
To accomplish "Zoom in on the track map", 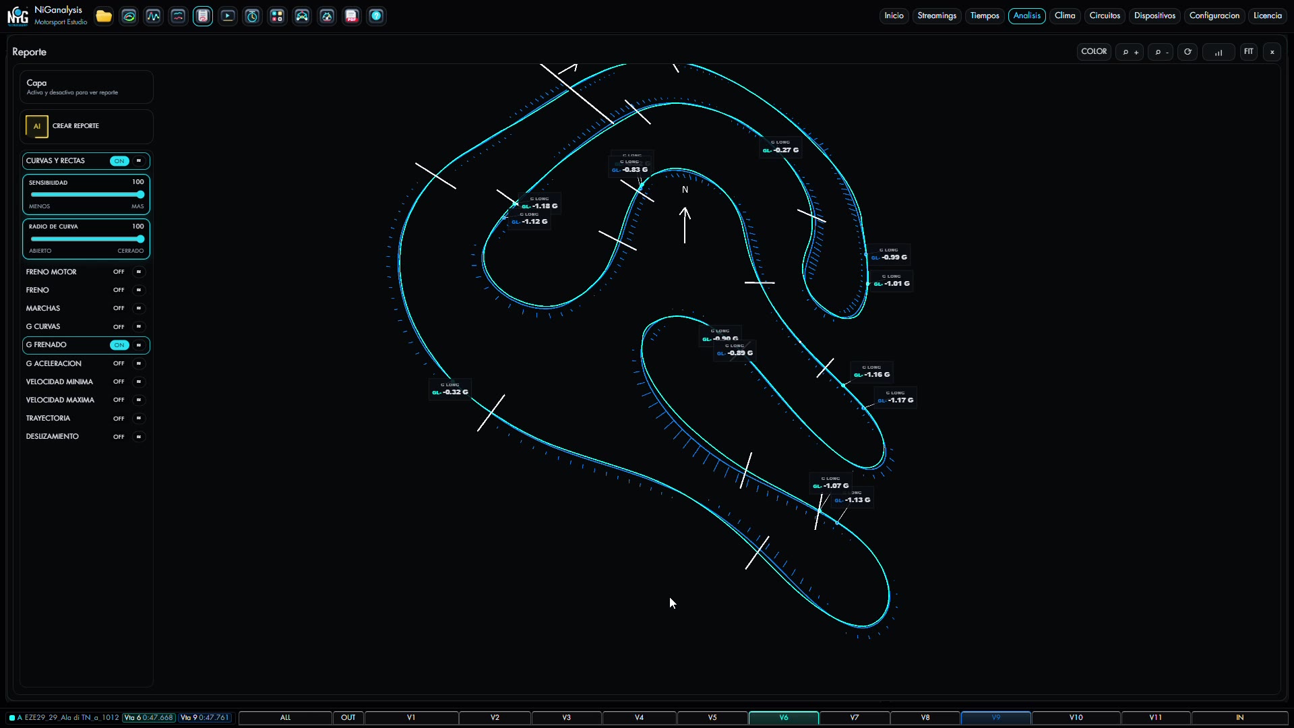I will tap(1130, 52).
